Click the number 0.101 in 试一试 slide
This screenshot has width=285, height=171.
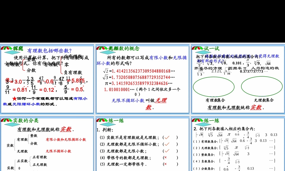point(237,63)
